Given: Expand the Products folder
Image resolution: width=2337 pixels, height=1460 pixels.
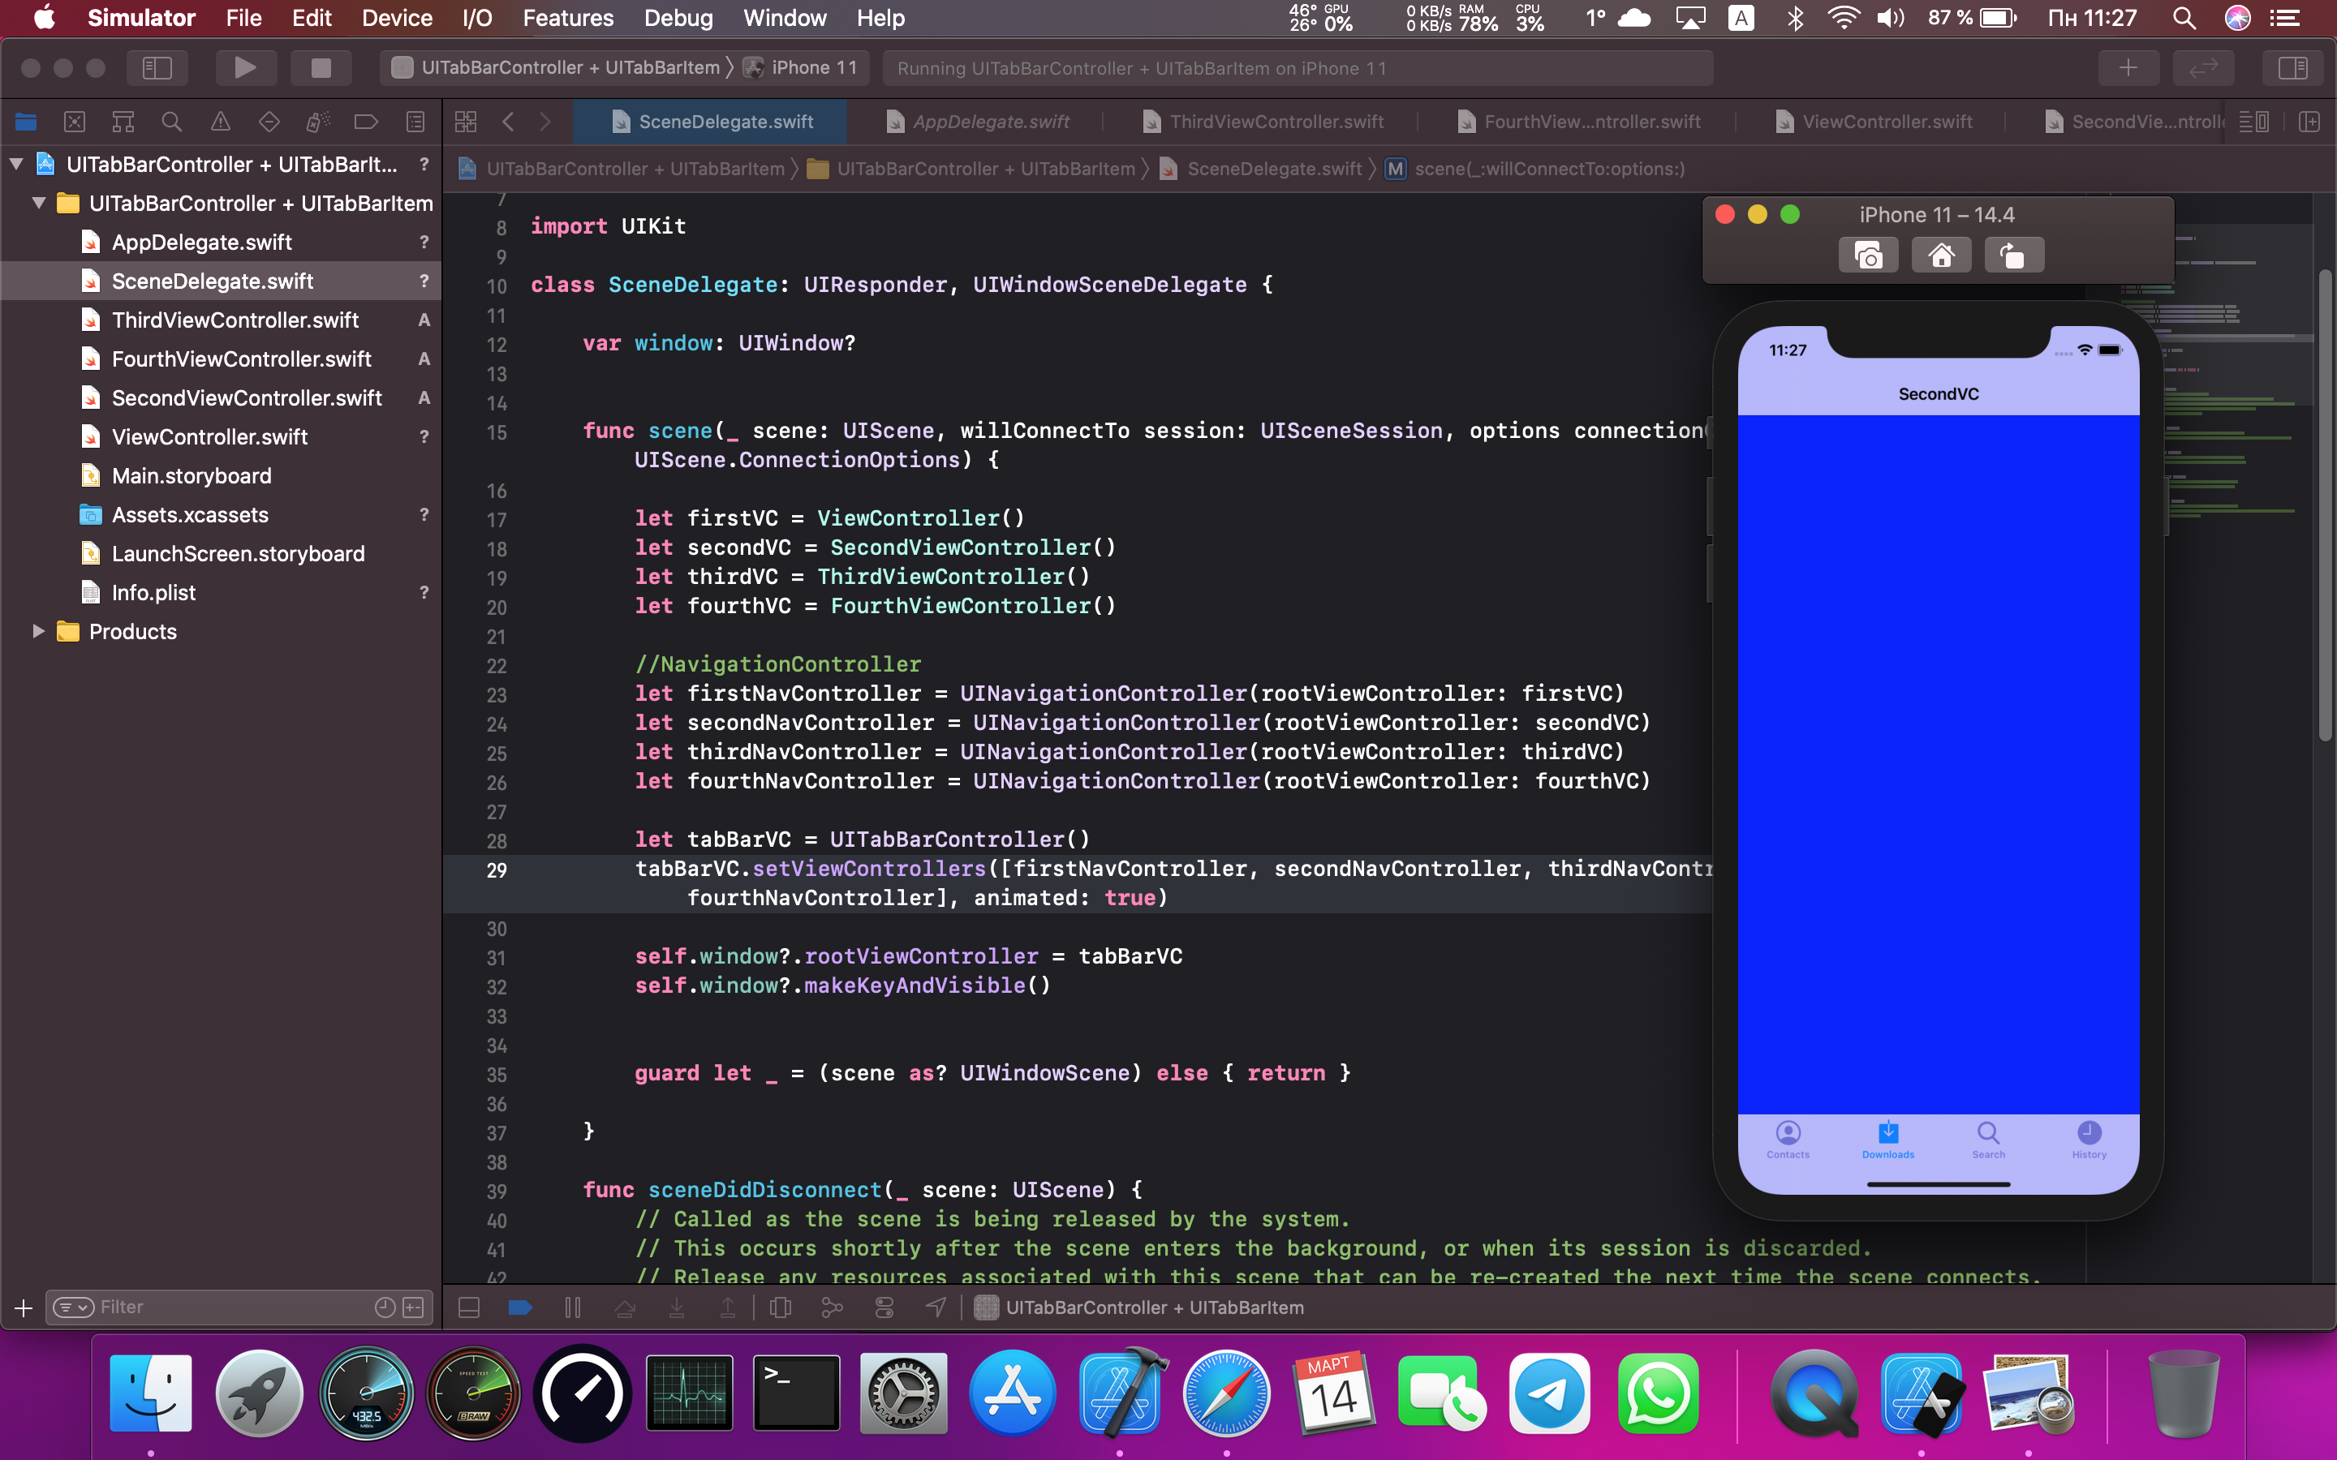Looking at the screenshot, I should (39, 632).
